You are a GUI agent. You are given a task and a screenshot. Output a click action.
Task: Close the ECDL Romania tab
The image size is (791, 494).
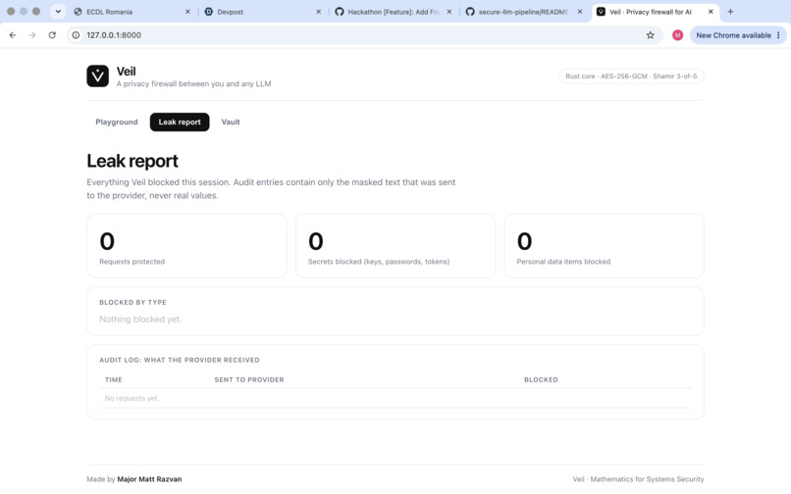click(187, 12)
